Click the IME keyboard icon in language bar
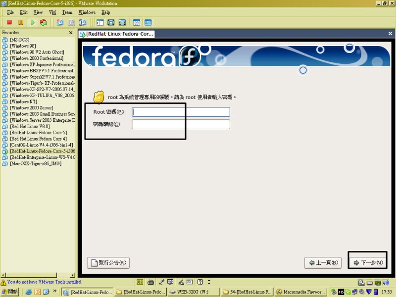 (x=151, y=282)
